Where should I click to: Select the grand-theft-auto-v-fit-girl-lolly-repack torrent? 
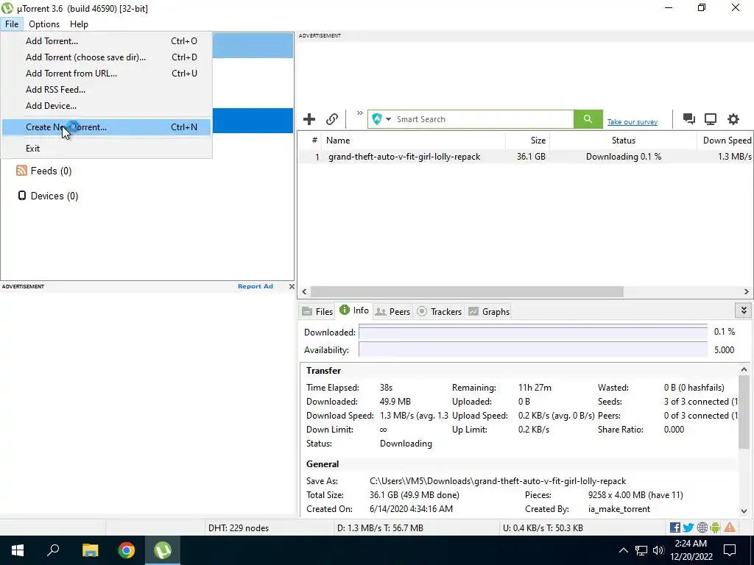tap(525, 157)
